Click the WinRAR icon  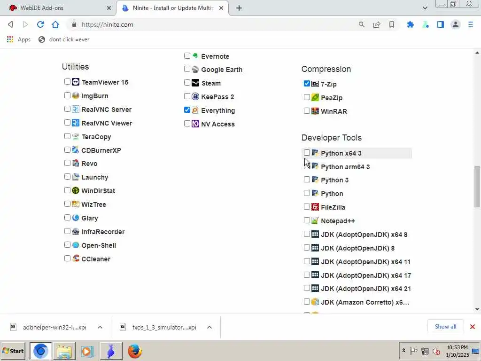(x=315, y=111)
